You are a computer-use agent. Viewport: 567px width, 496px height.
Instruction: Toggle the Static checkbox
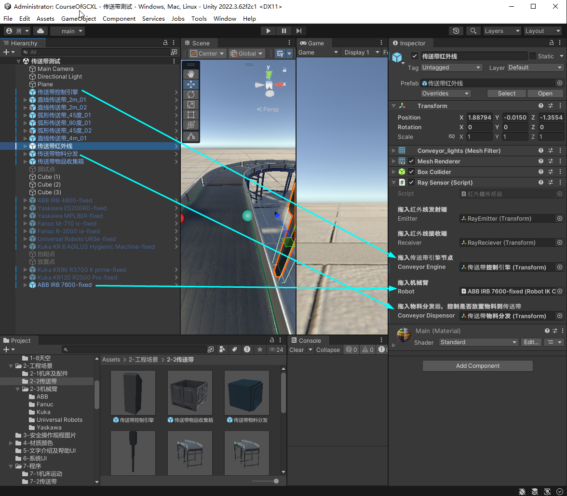click(533, 56)
